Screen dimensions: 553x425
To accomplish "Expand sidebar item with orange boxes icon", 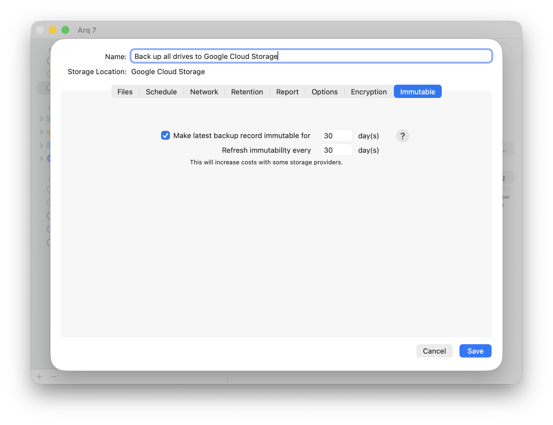I will [x=42, y=132].
